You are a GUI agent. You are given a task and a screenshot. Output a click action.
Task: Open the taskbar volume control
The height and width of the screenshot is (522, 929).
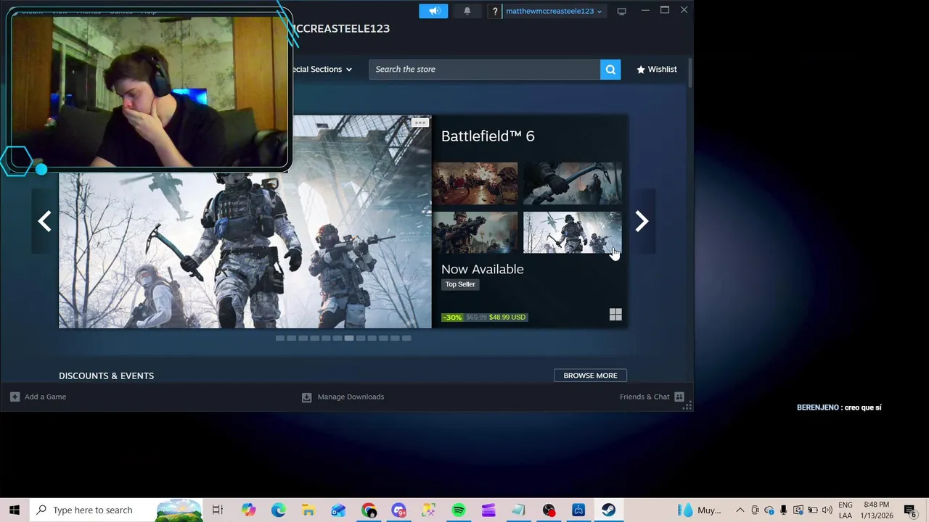coord(827,510)
